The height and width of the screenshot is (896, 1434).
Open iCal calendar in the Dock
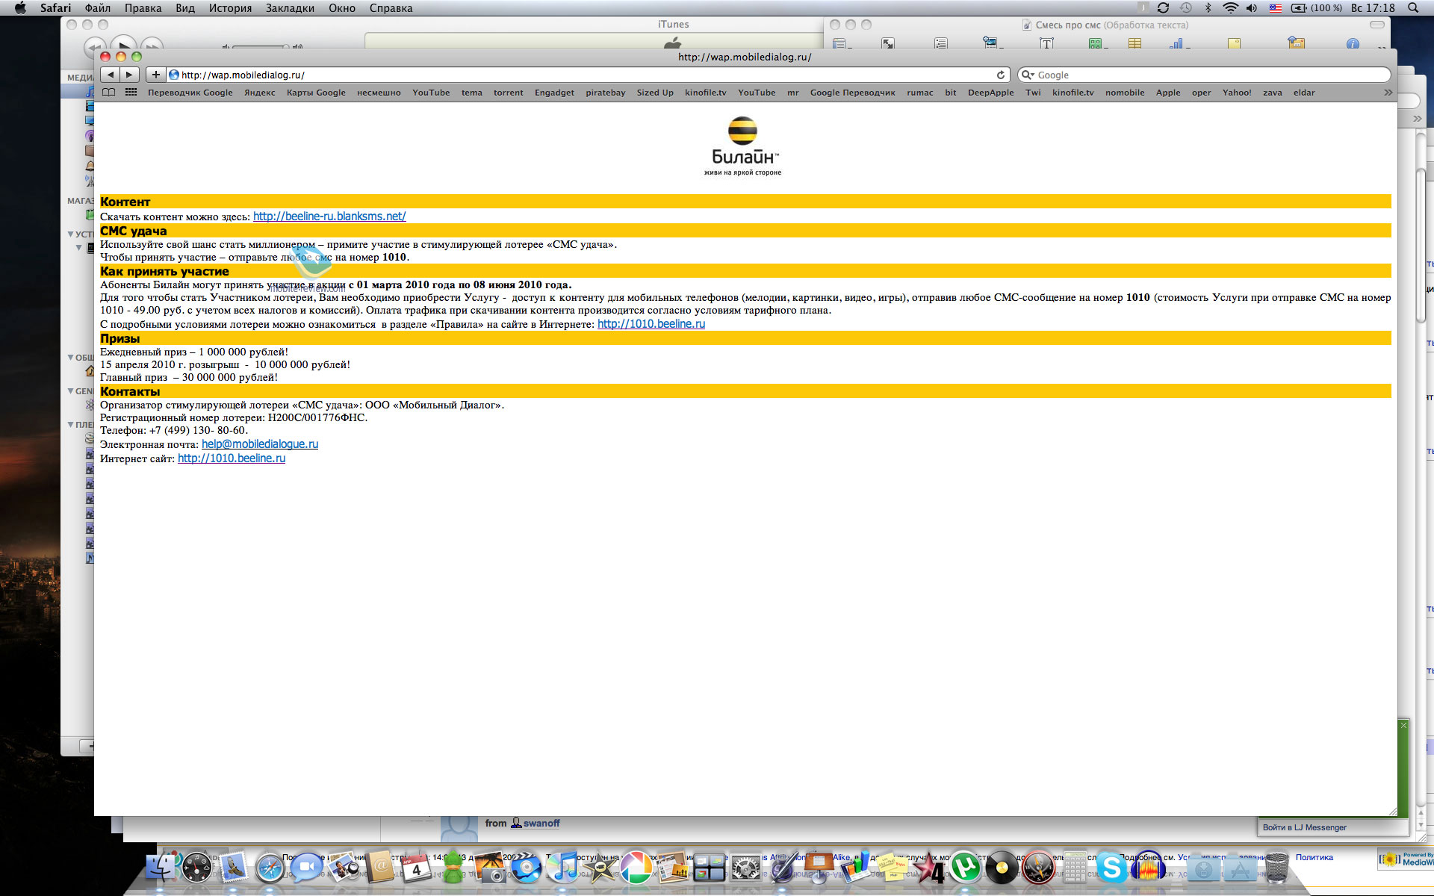click(417, 868)
